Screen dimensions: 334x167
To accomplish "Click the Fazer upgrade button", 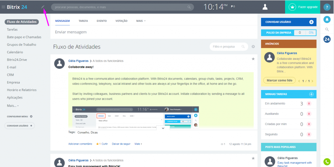I will pos(303,7).
